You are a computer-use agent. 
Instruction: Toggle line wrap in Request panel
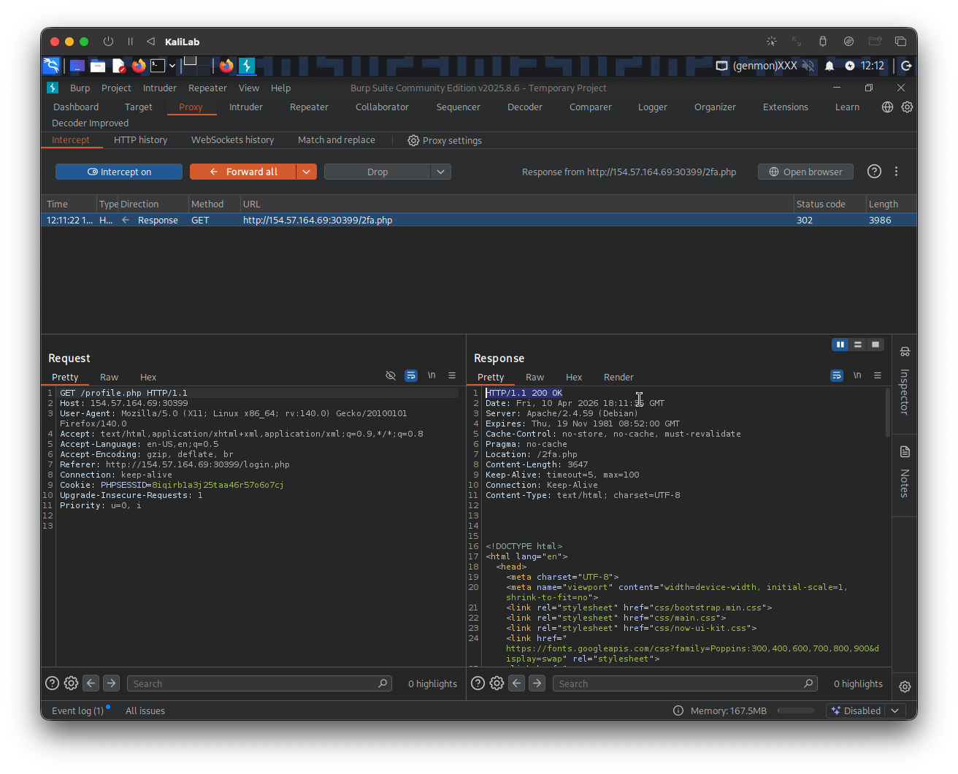coord(411,375)
